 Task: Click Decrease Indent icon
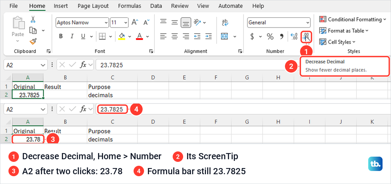tap(197, 36)
